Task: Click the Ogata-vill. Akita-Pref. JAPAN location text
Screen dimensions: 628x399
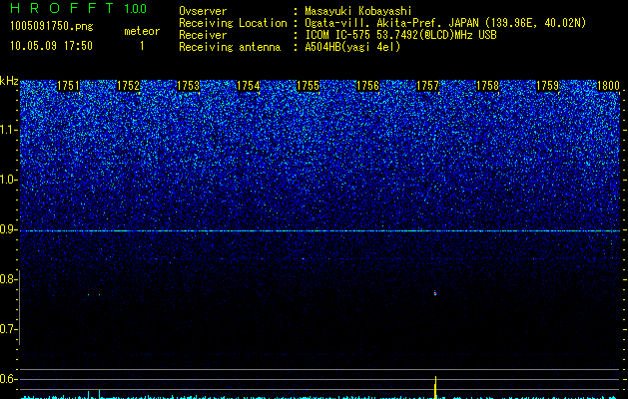Action: (445, 23)
